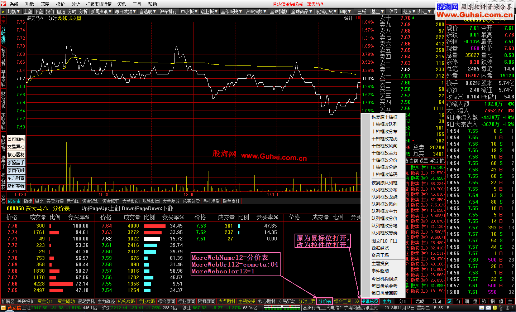This screenshot has height=312, width=516.
Task: Click the antenna signal icon in status bar
Action: (501, 308)
